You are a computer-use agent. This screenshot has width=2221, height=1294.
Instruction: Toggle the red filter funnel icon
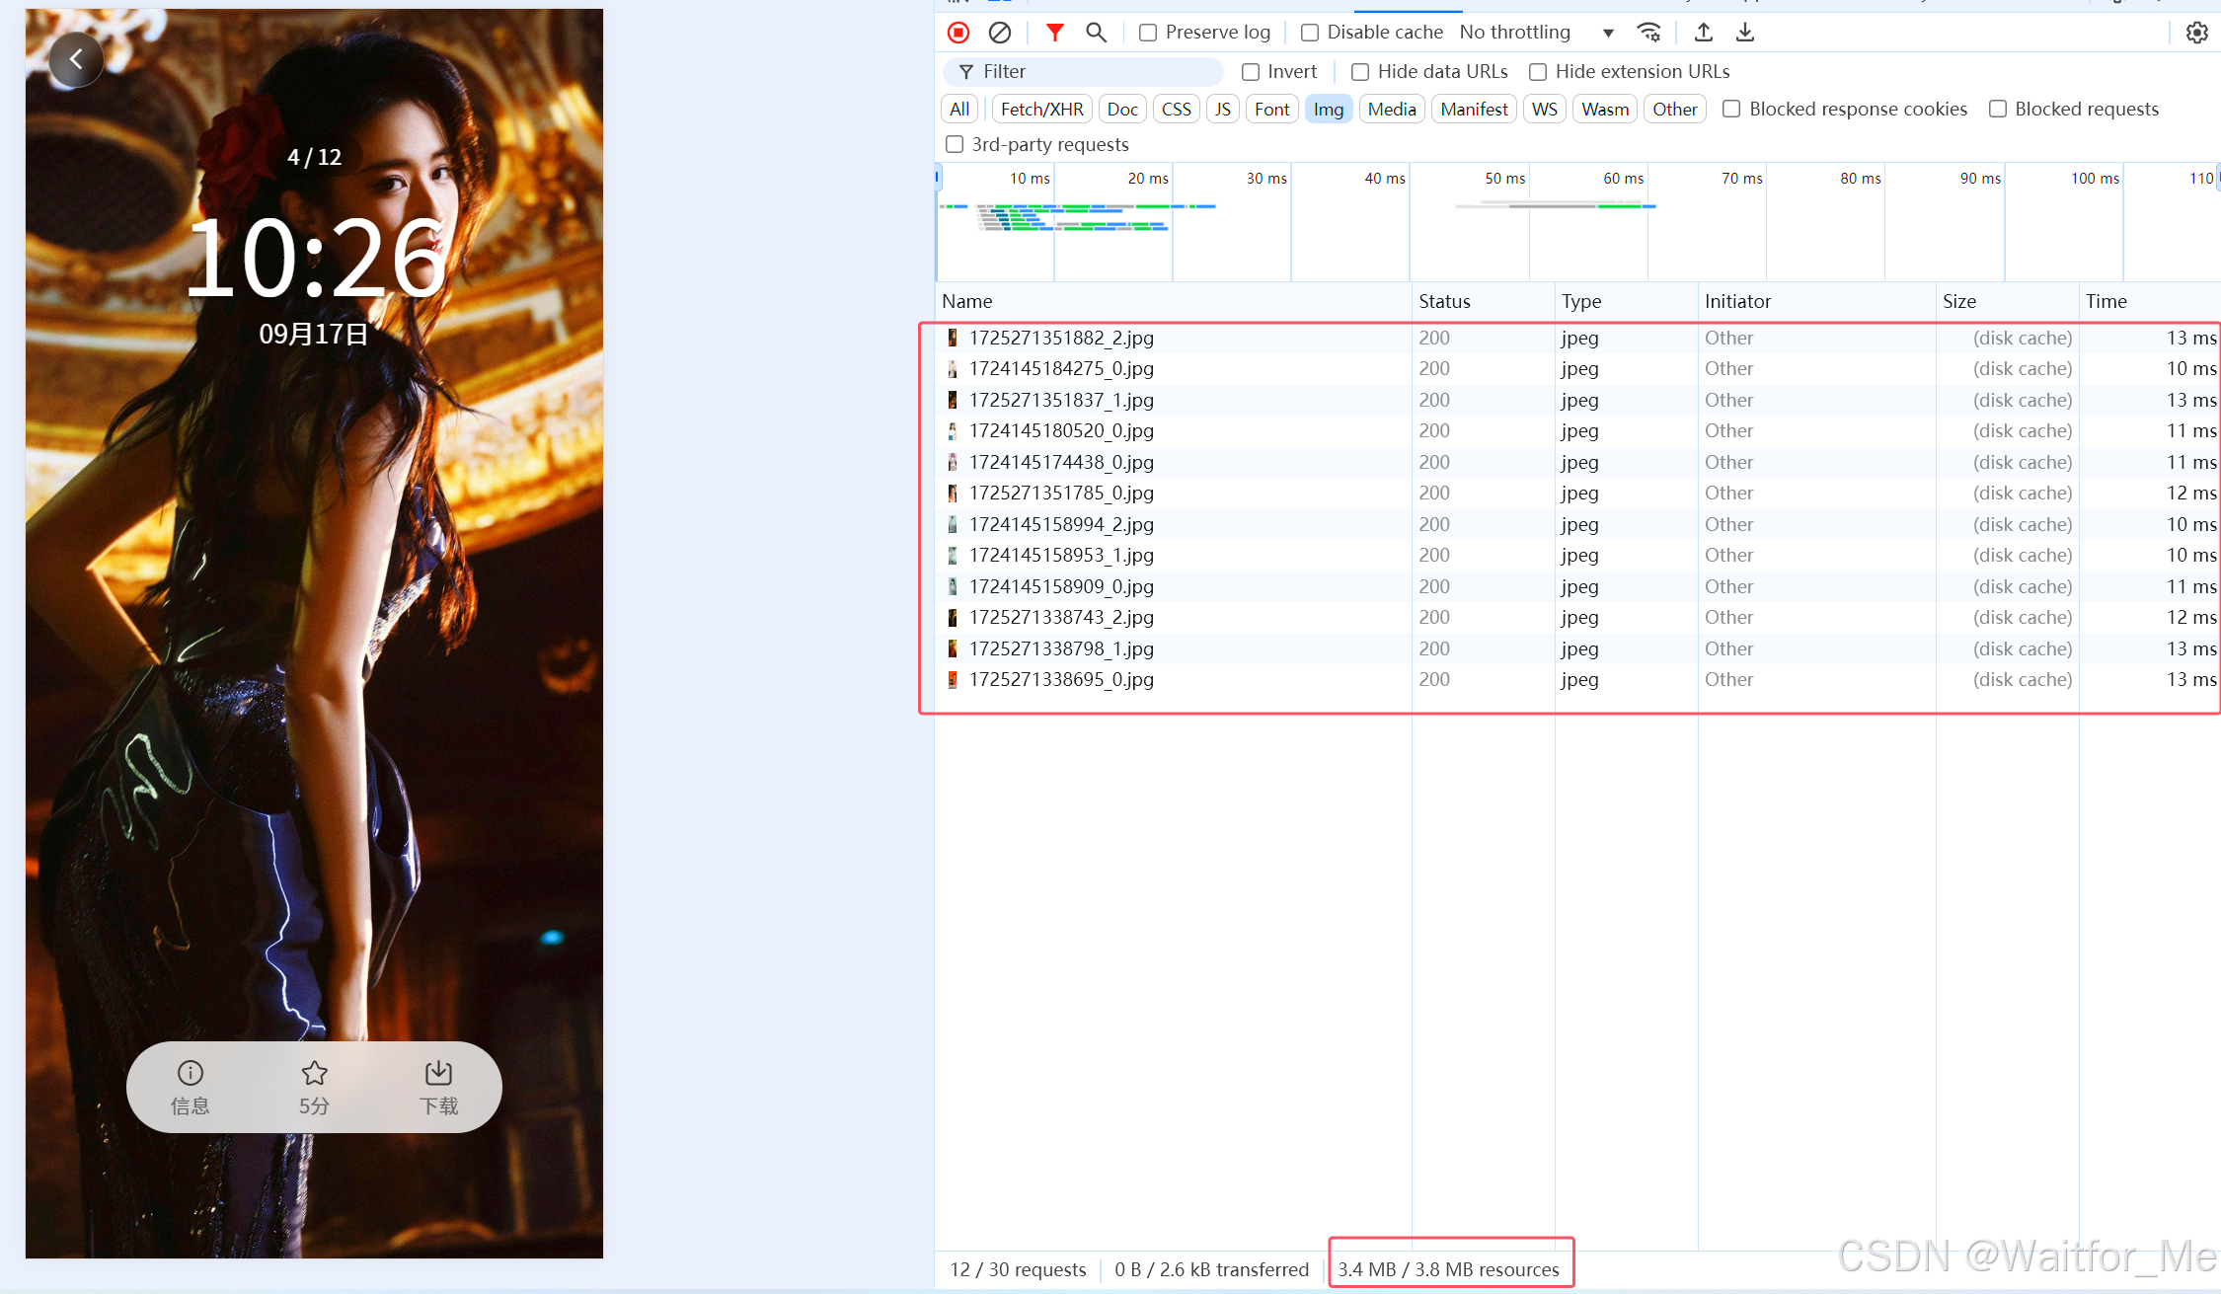point(1055,33)
